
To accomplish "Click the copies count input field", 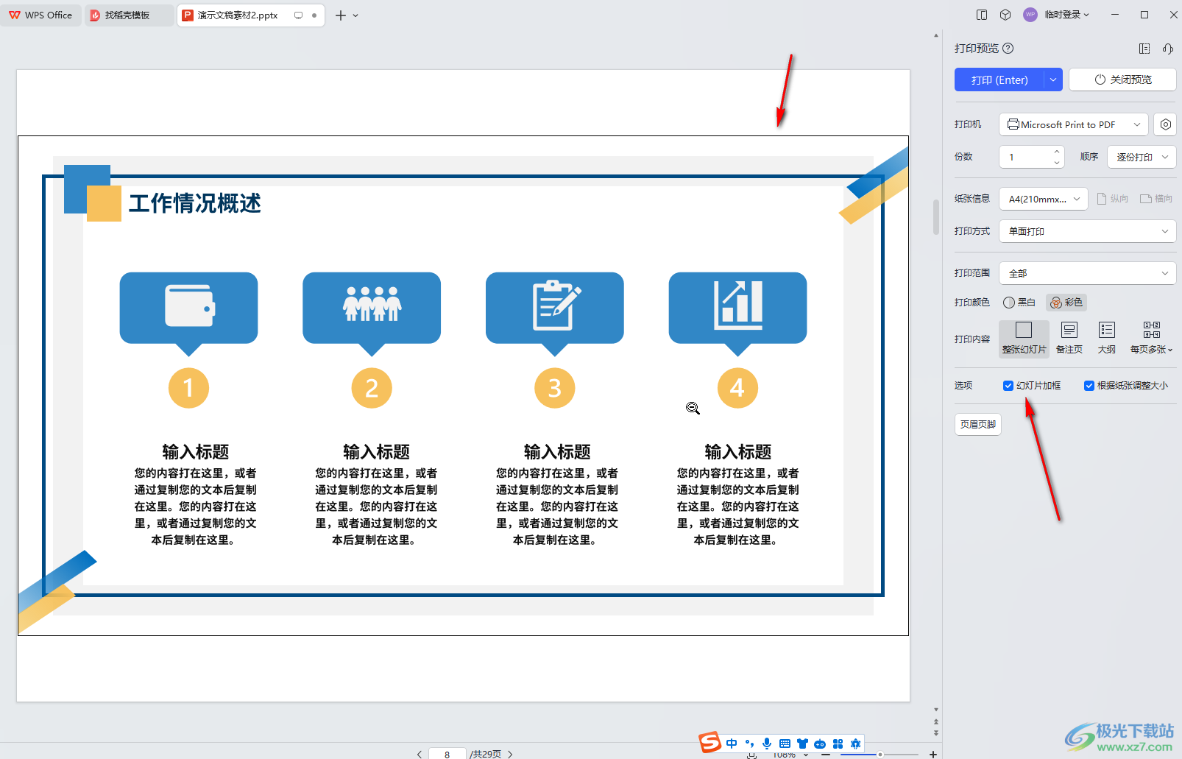I will [x=1025, y=157].
